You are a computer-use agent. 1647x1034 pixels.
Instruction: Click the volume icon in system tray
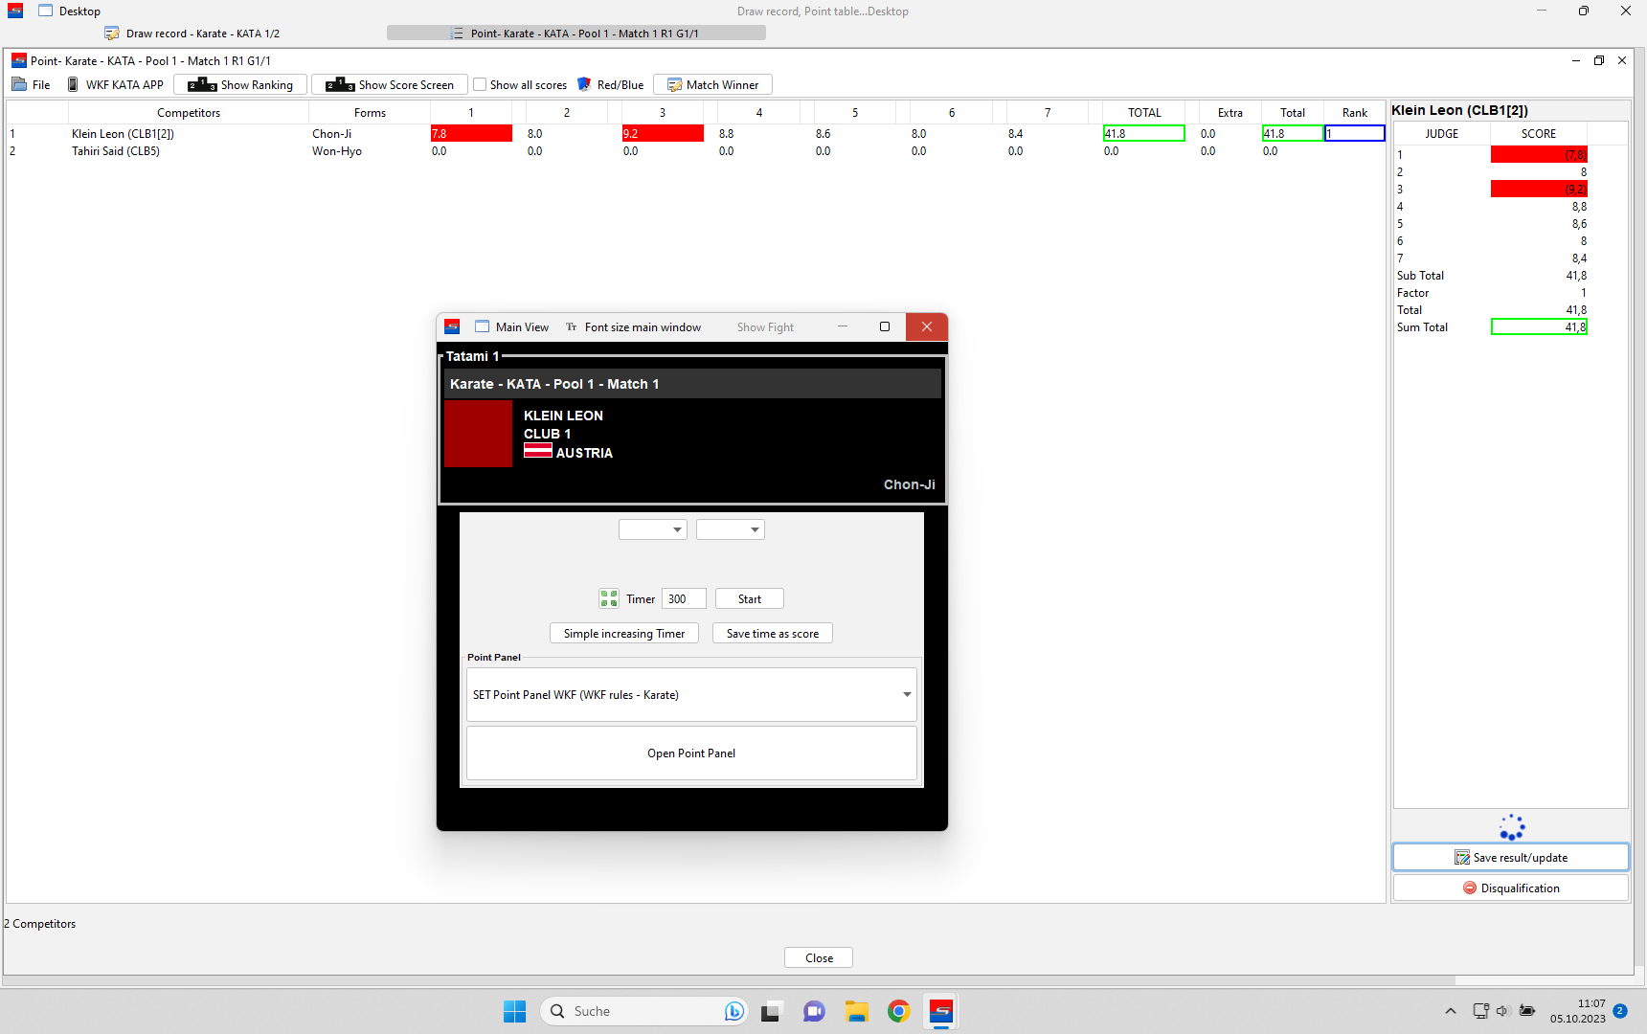tap(1502, 1011)
